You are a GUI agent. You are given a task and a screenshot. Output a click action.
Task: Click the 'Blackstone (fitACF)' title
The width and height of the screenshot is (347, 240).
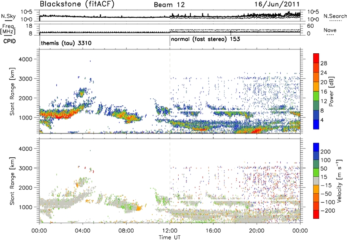click(77, 4)
